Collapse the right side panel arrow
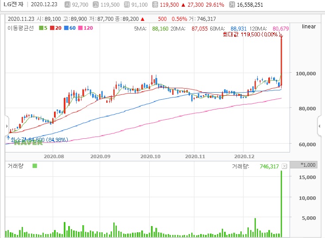 coord(319,126)
